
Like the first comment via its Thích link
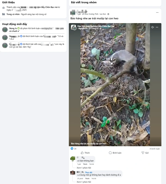pos(85,164)
